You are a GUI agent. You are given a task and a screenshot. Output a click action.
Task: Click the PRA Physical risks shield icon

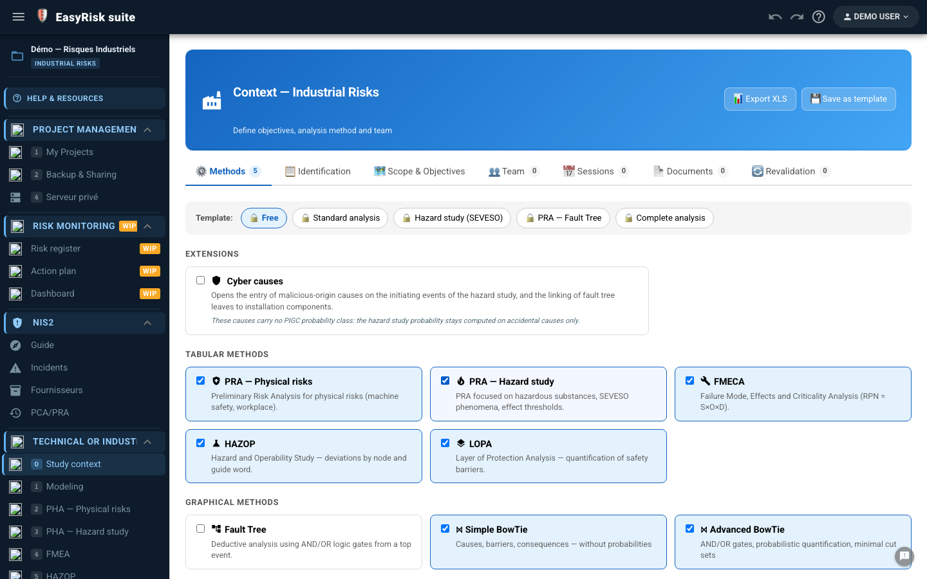(216, 381)
